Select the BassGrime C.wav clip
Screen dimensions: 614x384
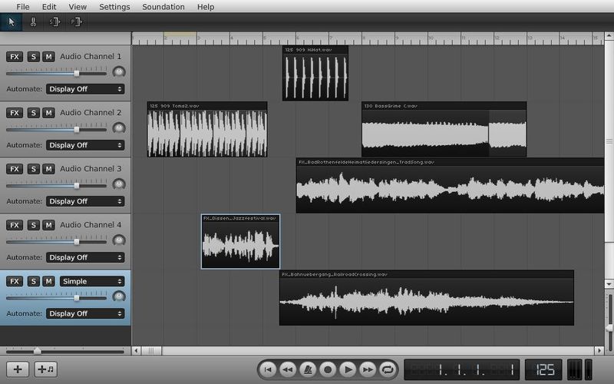pyautogui.click(x=444, y=129)
